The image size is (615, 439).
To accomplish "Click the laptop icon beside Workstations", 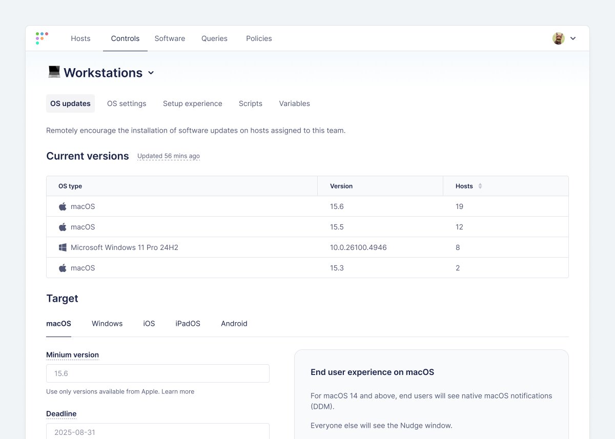I will pyautogui.click(x=54, y=72).
